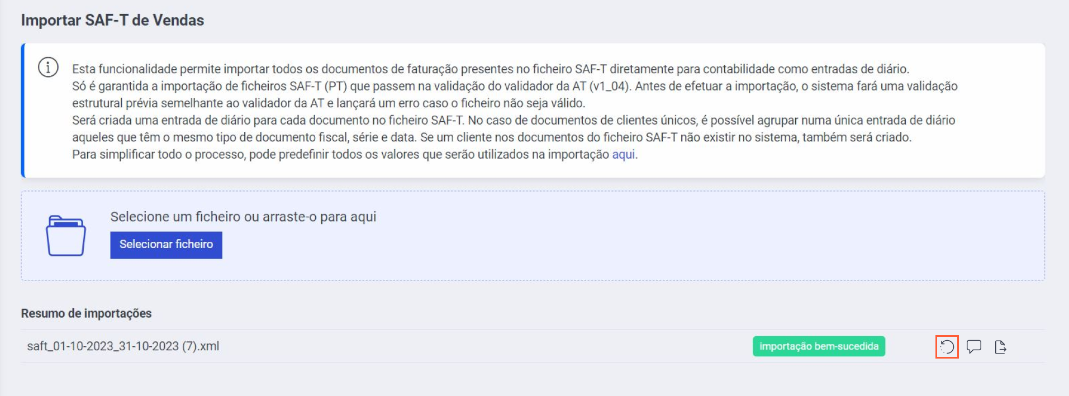1069x396 pixels.
Task: Select the saft_01-10-2023_31-10-2023 (7).xml entry
Action: 123,346
